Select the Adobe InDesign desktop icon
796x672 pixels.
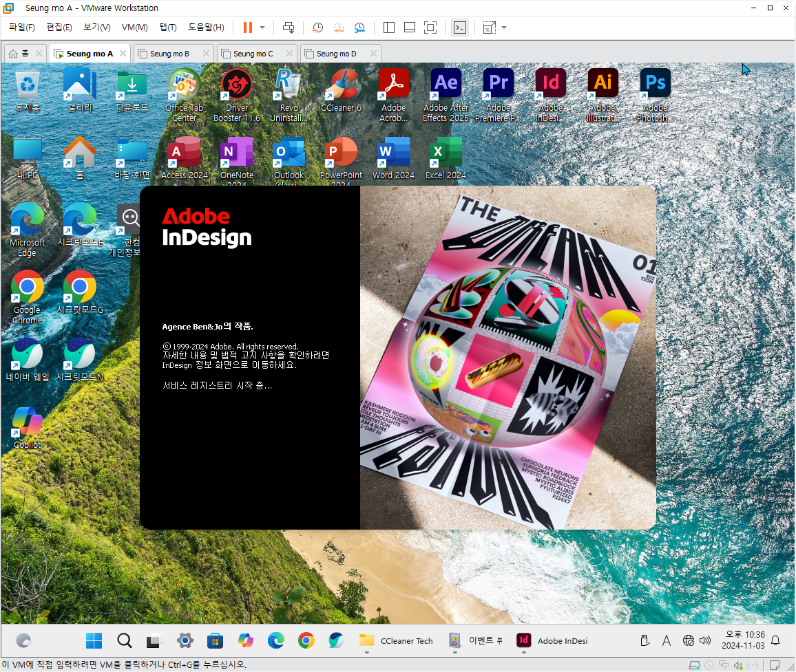click(x=551, y=96)
